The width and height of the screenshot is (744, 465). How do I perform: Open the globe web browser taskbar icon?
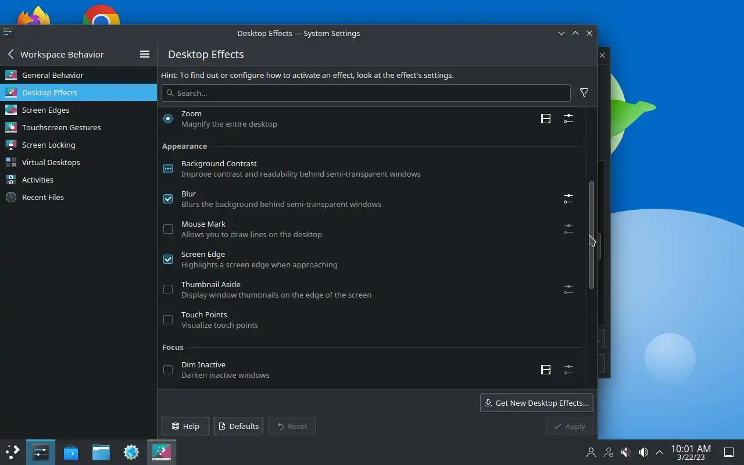coord(131,452)
